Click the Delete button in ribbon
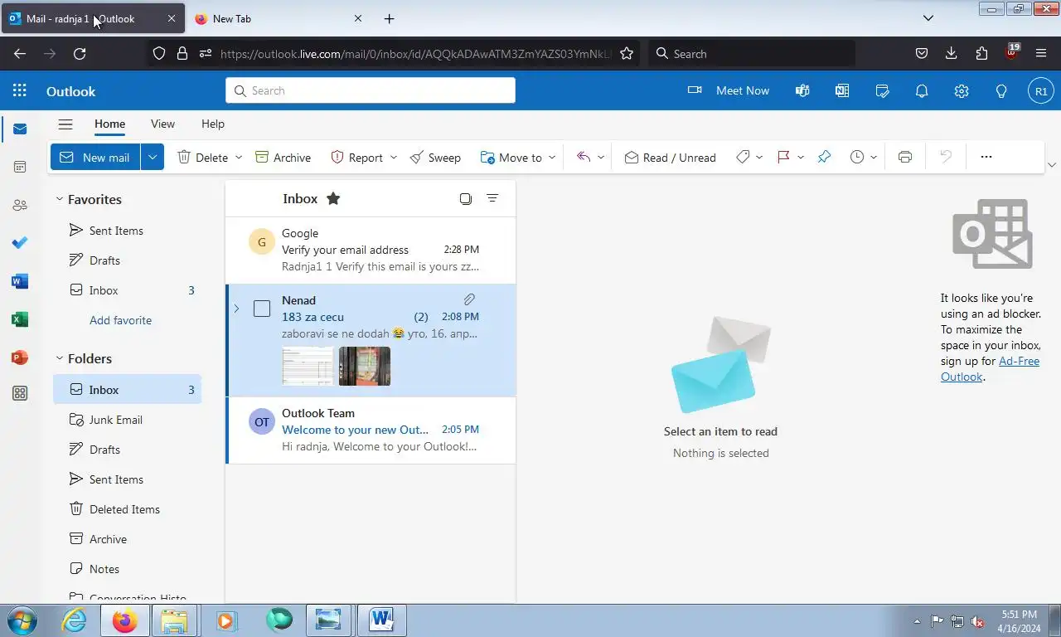 202,157
